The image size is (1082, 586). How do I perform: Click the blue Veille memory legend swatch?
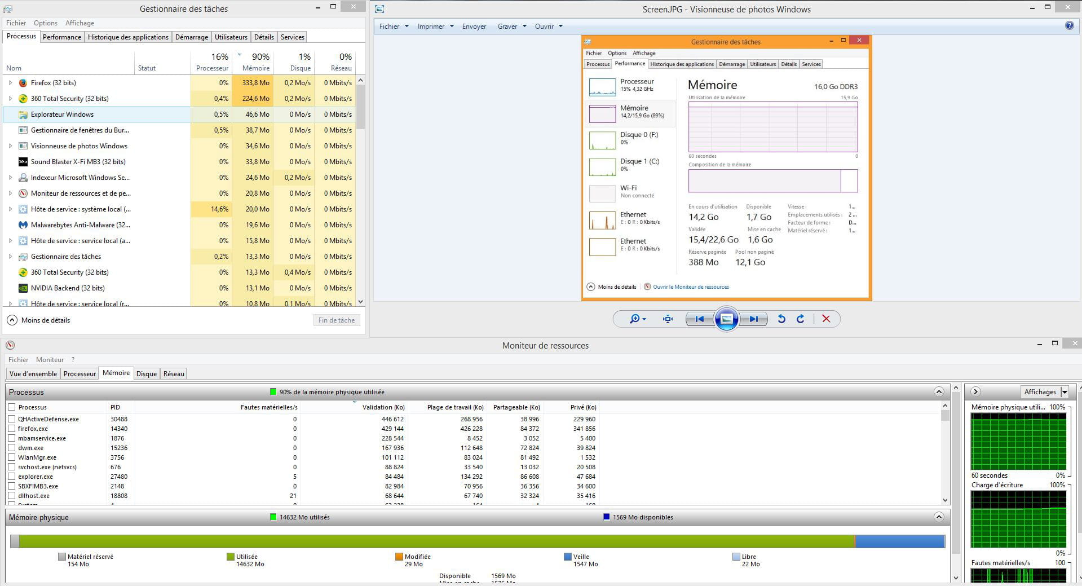[568, 557]
